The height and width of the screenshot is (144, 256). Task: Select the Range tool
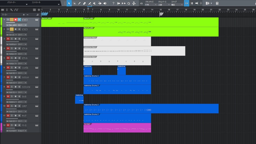pos(74,3)
